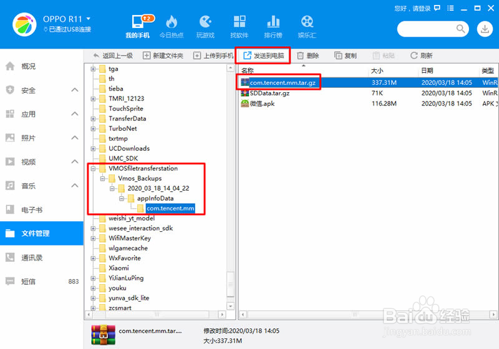Open the 今日热点 flame tab
Screen dimensions: 499x349
(x=171, y=27)
